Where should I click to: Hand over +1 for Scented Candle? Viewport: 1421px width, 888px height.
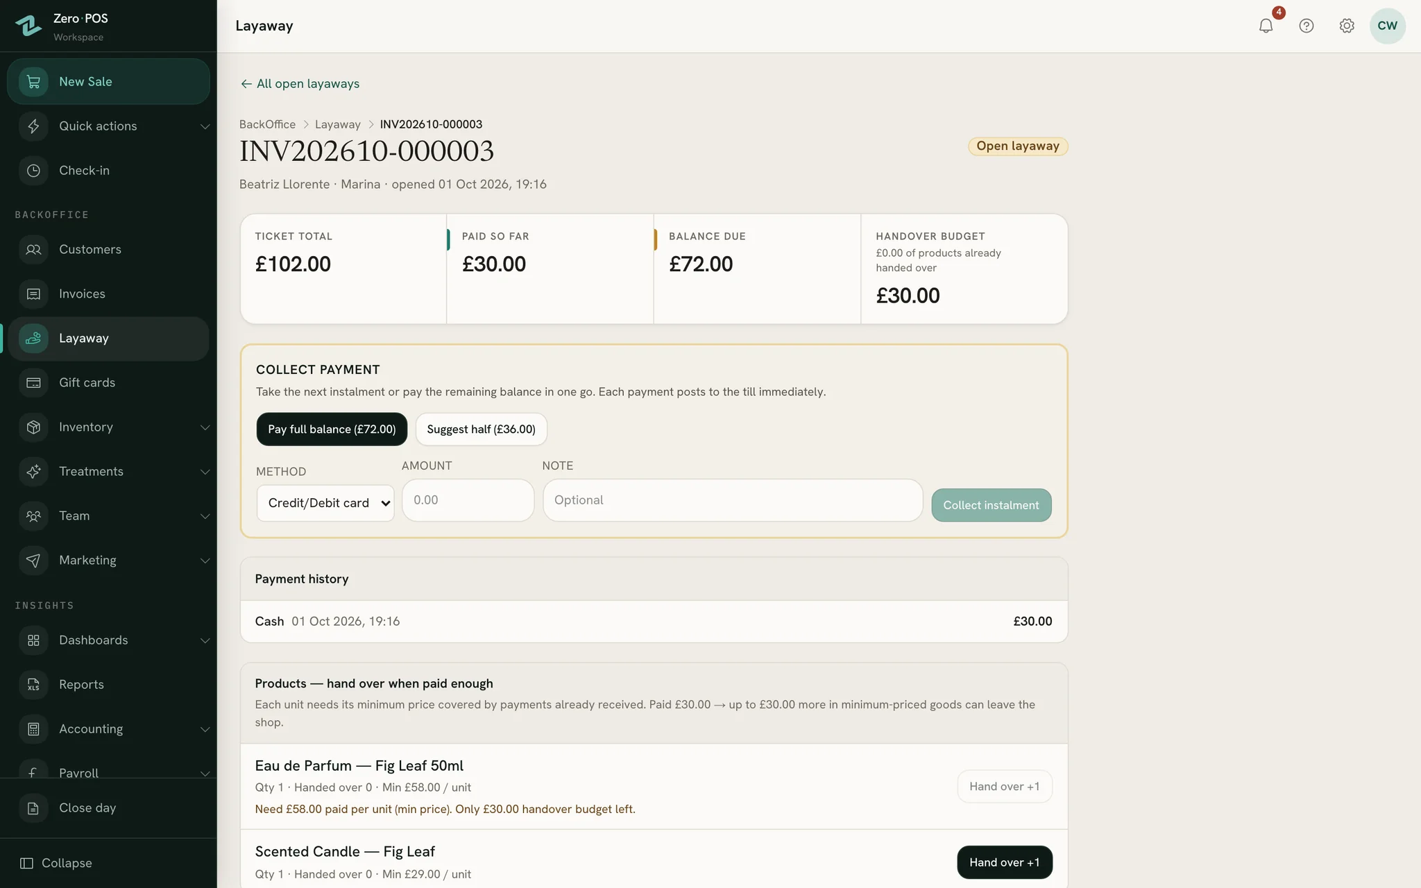click(x=1005, y=862)
